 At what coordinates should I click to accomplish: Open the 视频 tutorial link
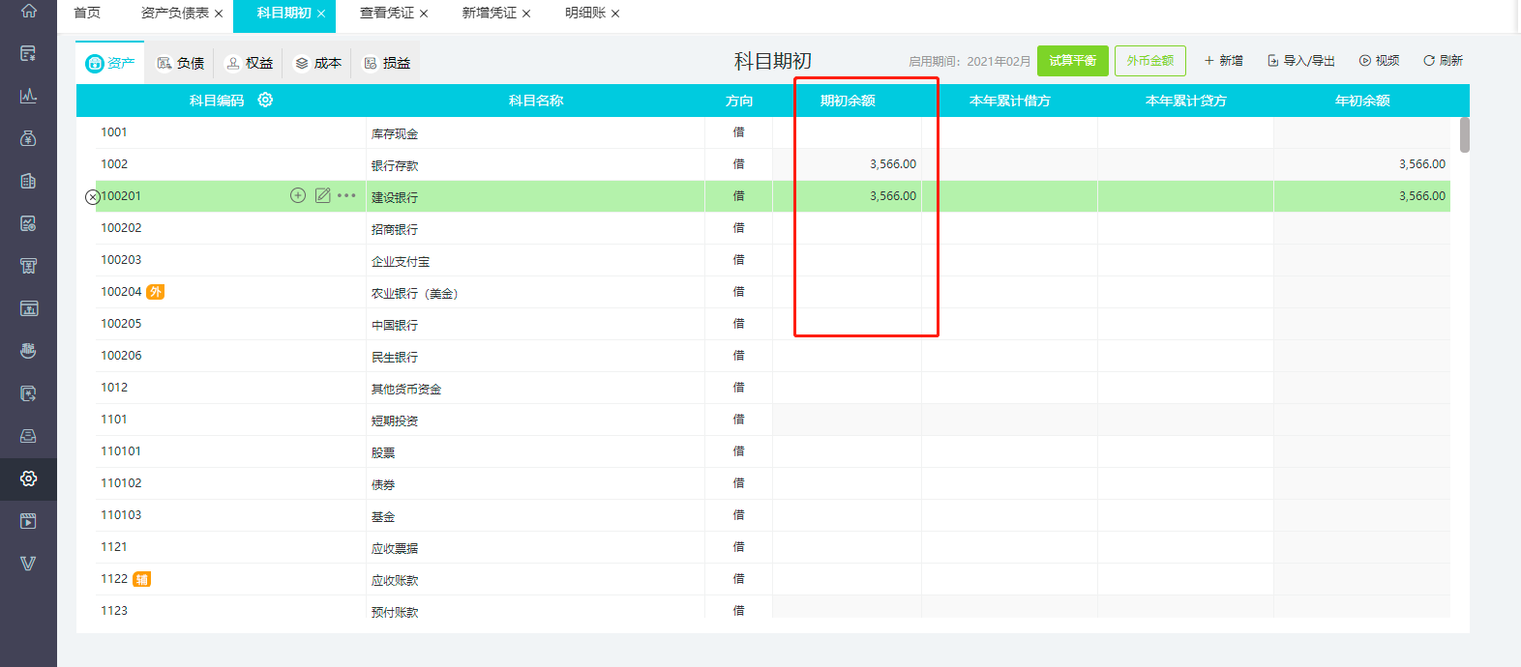coord(1380,61)
